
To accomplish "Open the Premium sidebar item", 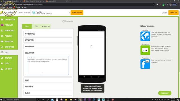I will coord(9,25).
